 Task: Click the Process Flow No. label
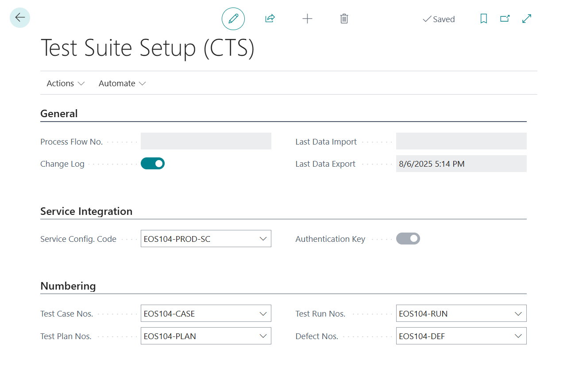[x=71, y=142]
